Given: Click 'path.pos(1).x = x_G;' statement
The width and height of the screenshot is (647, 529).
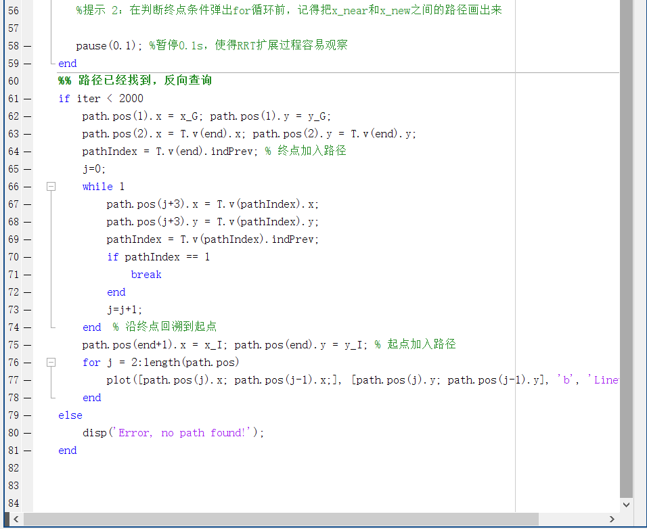Looking at the screenshot, I should point(142,116).
